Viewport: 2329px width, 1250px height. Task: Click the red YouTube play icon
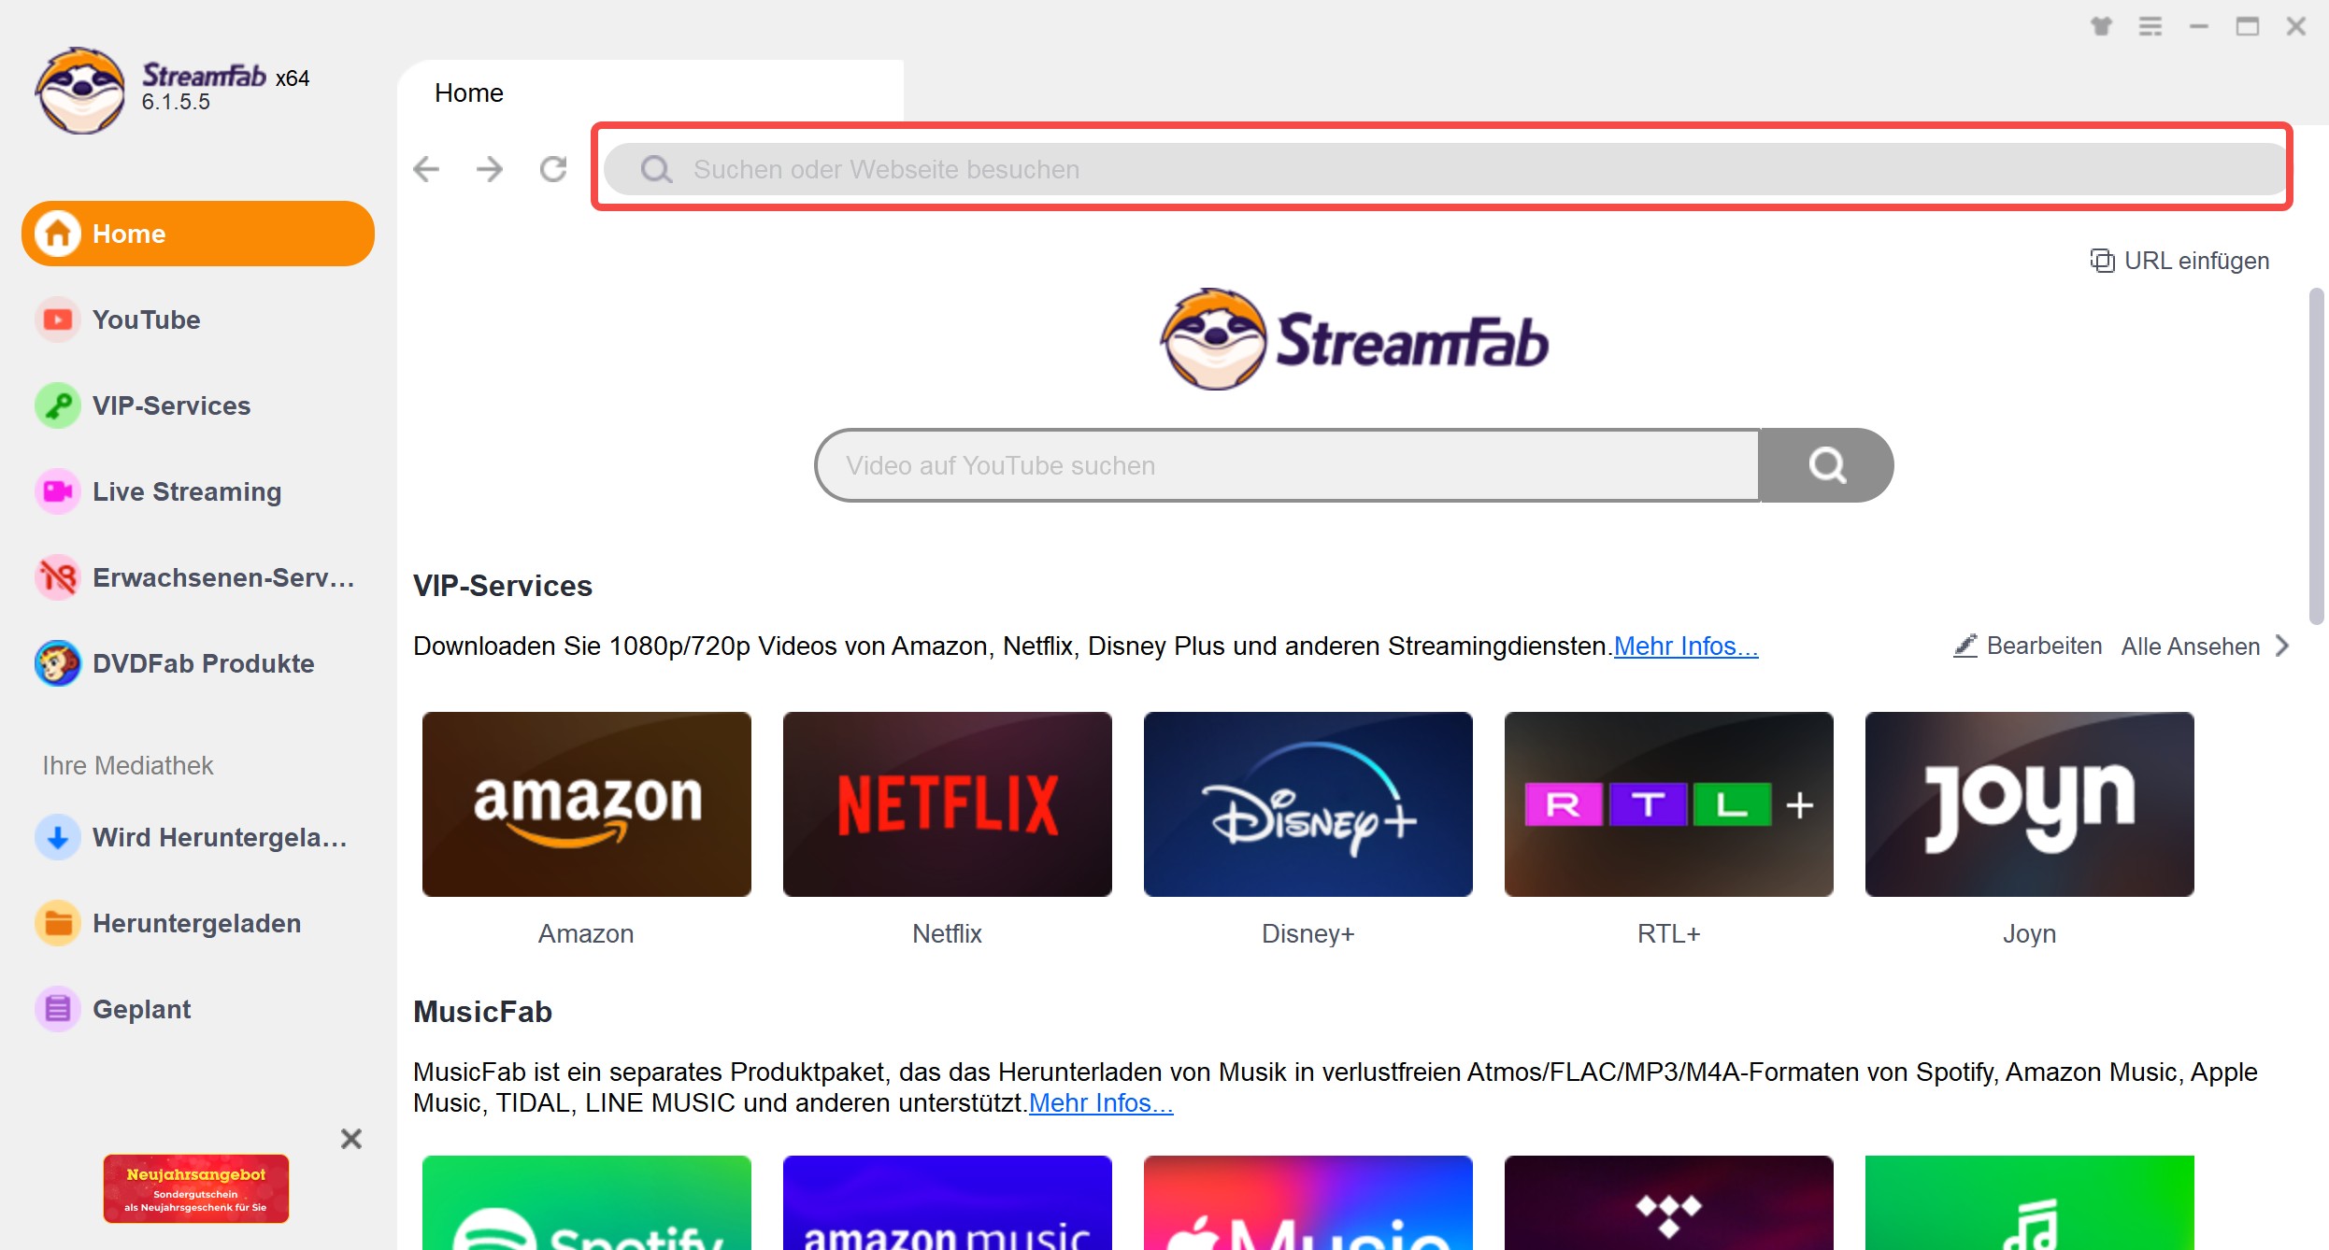58,320
